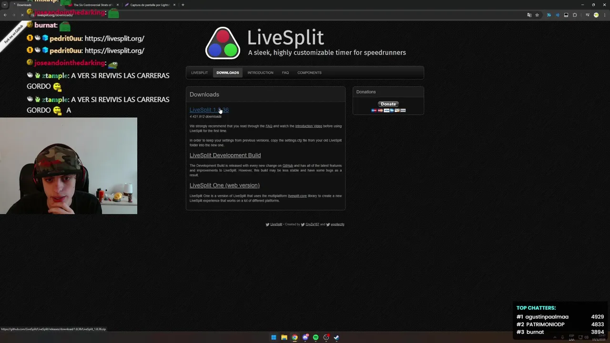Open the FAQ nav tab

(285, 73)
